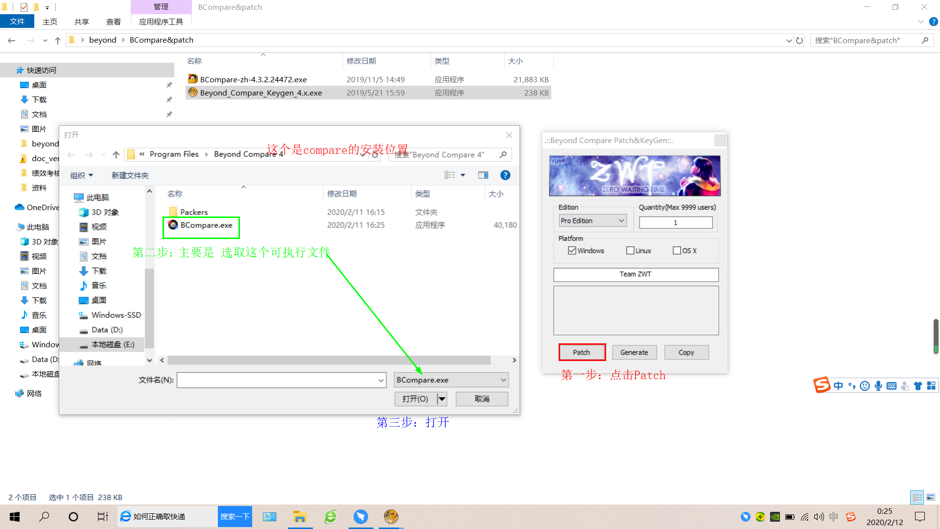Viewport: 940px width, 529px height.
Task: Open the Sogou toolbox grid icon
Action: click(931, 385)
